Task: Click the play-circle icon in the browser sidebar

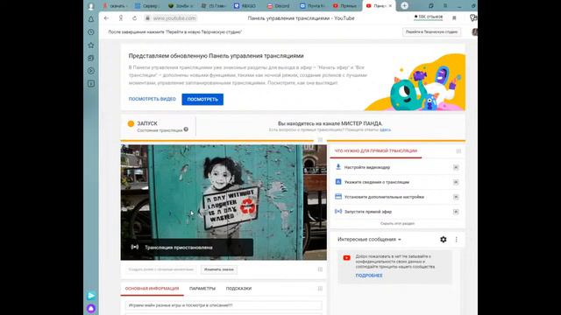Action: (91, 71)
